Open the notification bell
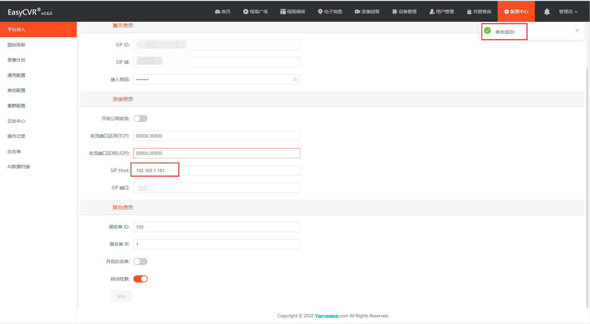The height and width of the screenshot is (324, 590). pyautogui.click(x=547, y=11)
